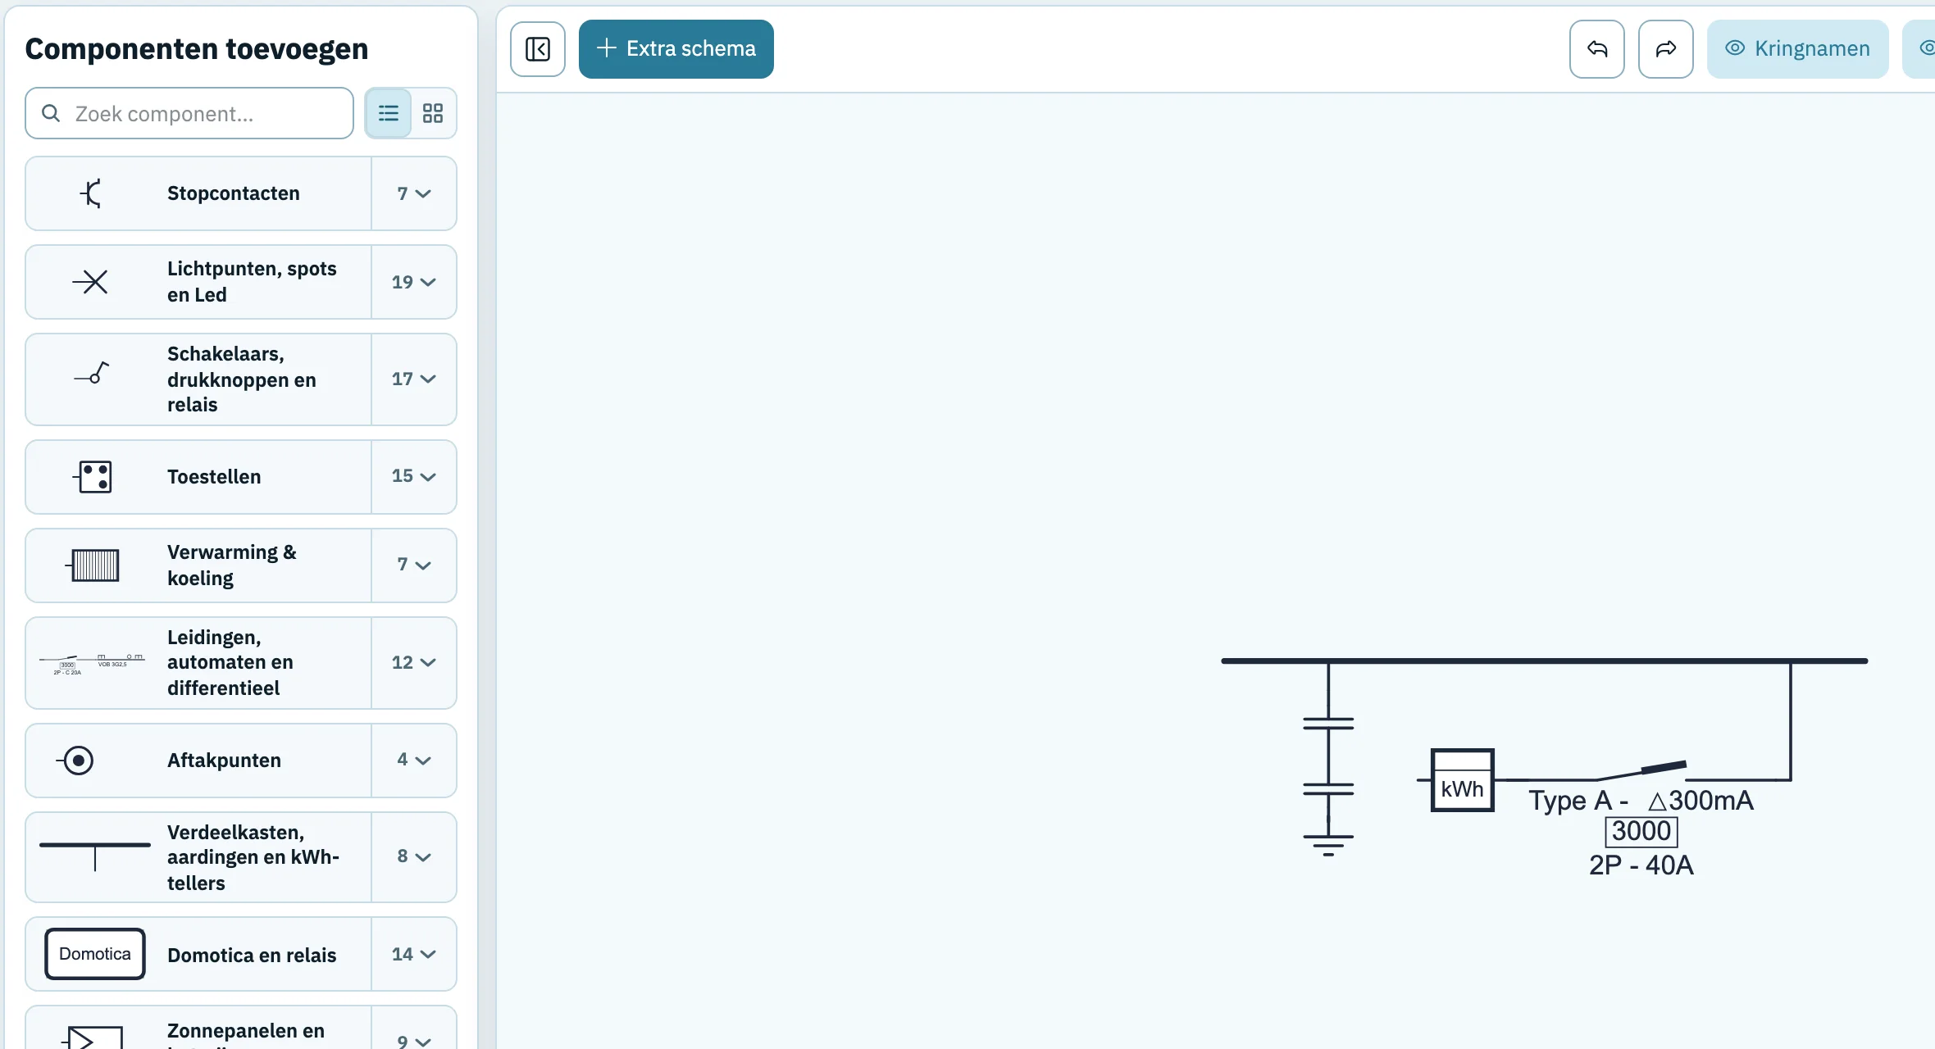Click the Stopcontacten socket symbol icon
The image size is (1935, 1049).
(x=92, y=193)
